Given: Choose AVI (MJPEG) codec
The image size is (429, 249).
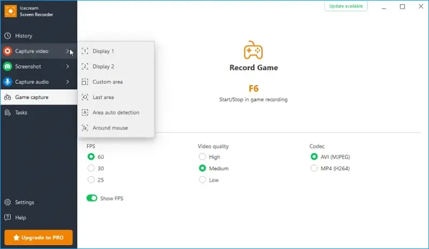Looking at the screenshot, I should click(314, 157).
